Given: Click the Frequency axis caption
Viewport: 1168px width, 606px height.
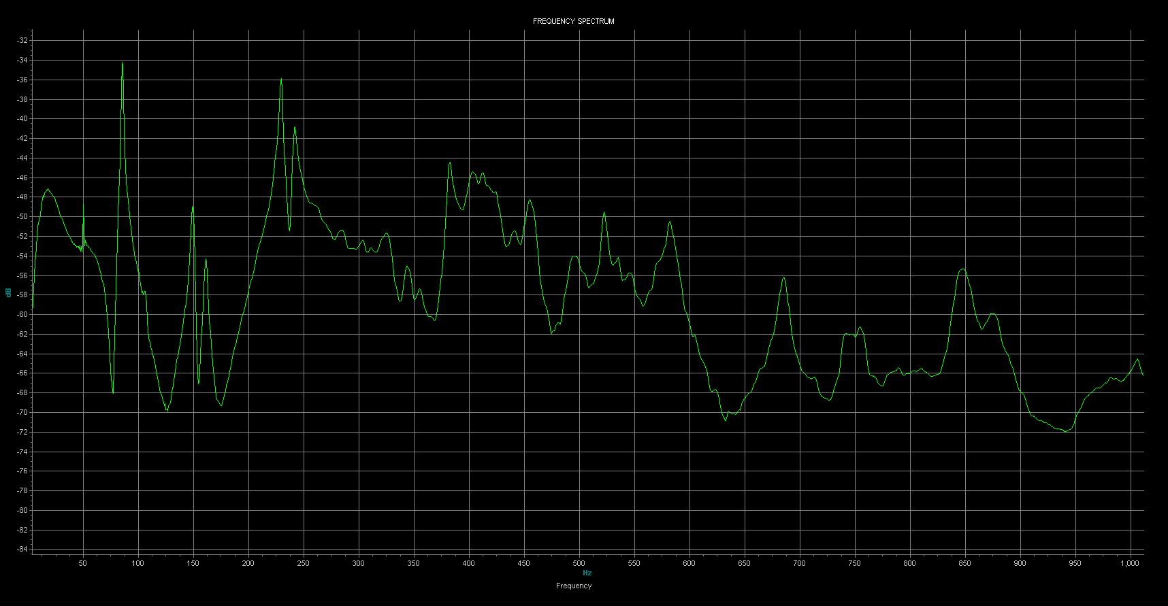Looking at the screenshot, I should (573, 586).
